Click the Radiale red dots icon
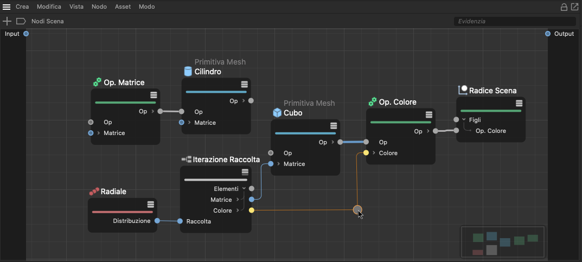Screen dimensions: 582x262 coord(94,191)
